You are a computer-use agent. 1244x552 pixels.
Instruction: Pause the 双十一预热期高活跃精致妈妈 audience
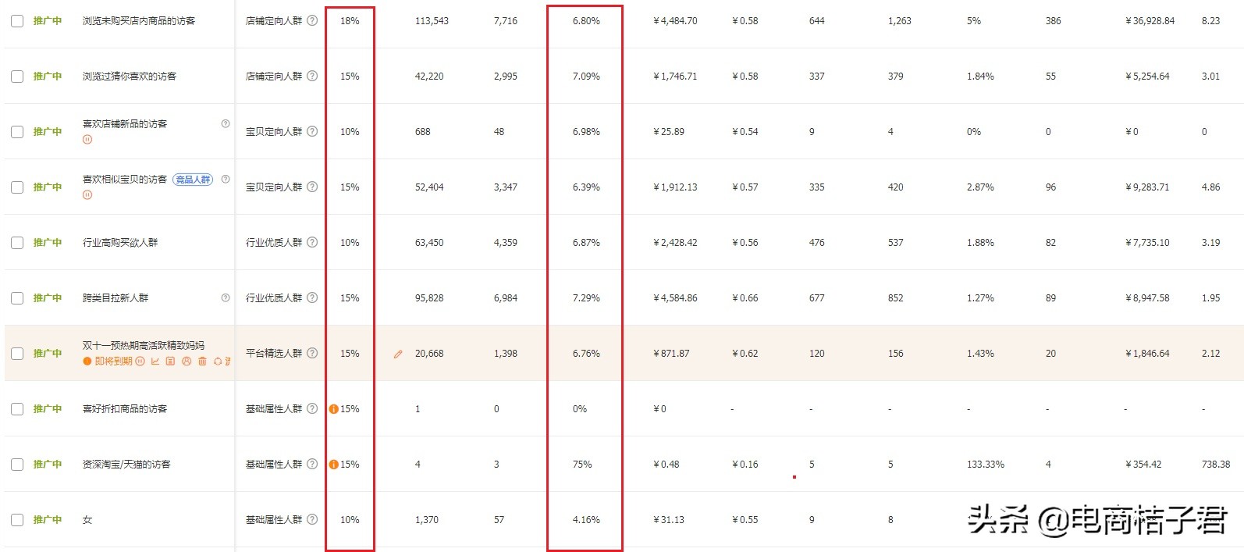[140, 361]
